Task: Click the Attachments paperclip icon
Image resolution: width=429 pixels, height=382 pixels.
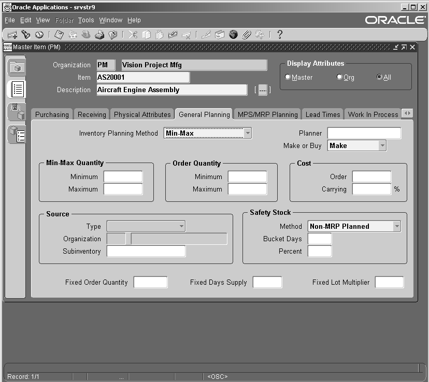Action: (x=247, y=35)
